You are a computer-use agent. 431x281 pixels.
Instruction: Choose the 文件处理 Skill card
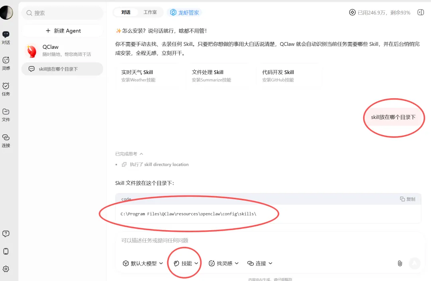coord(217,76)
